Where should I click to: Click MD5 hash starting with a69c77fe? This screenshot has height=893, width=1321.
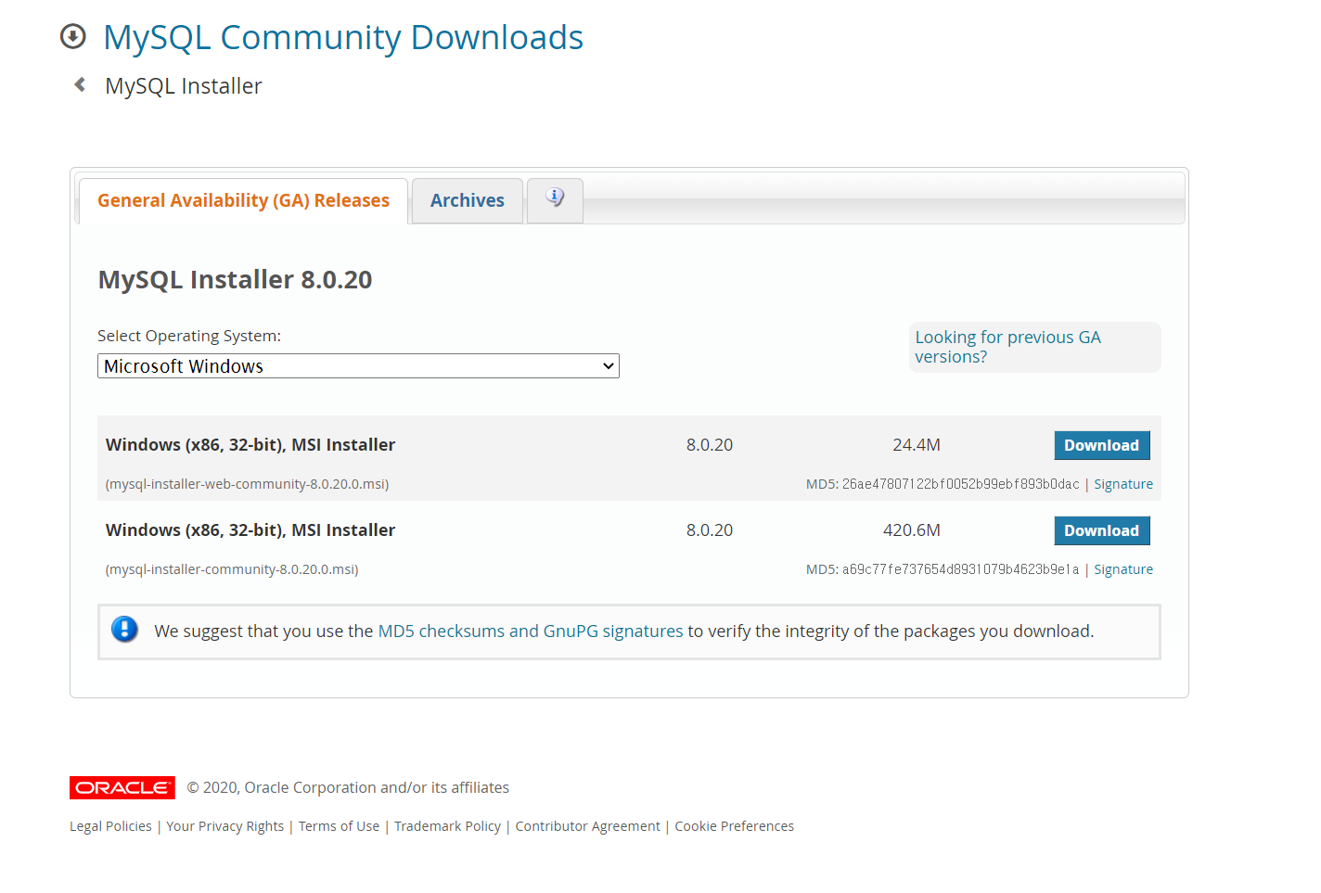point(961,569)
